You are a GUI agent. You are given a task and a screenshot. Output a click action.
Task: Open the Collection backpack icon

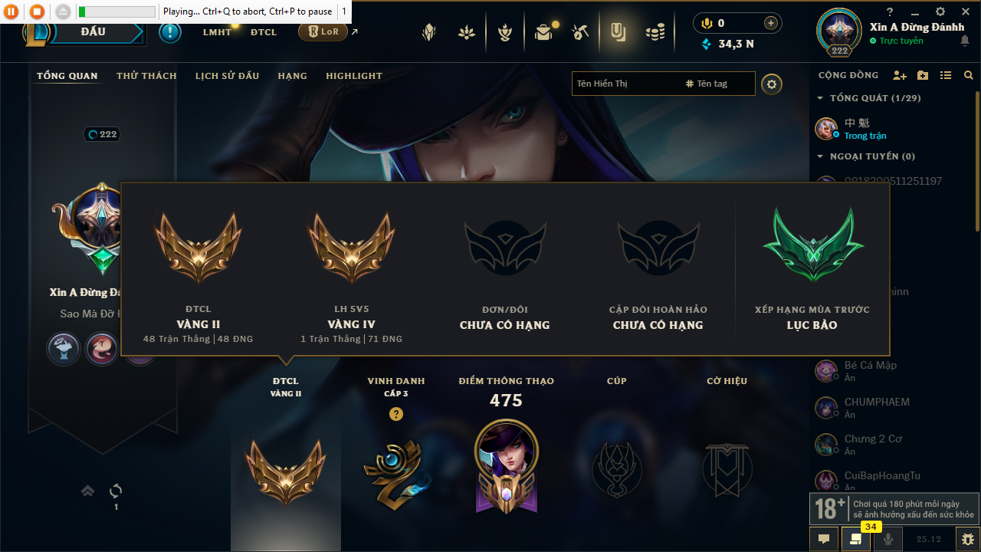[x=543, y=32]
